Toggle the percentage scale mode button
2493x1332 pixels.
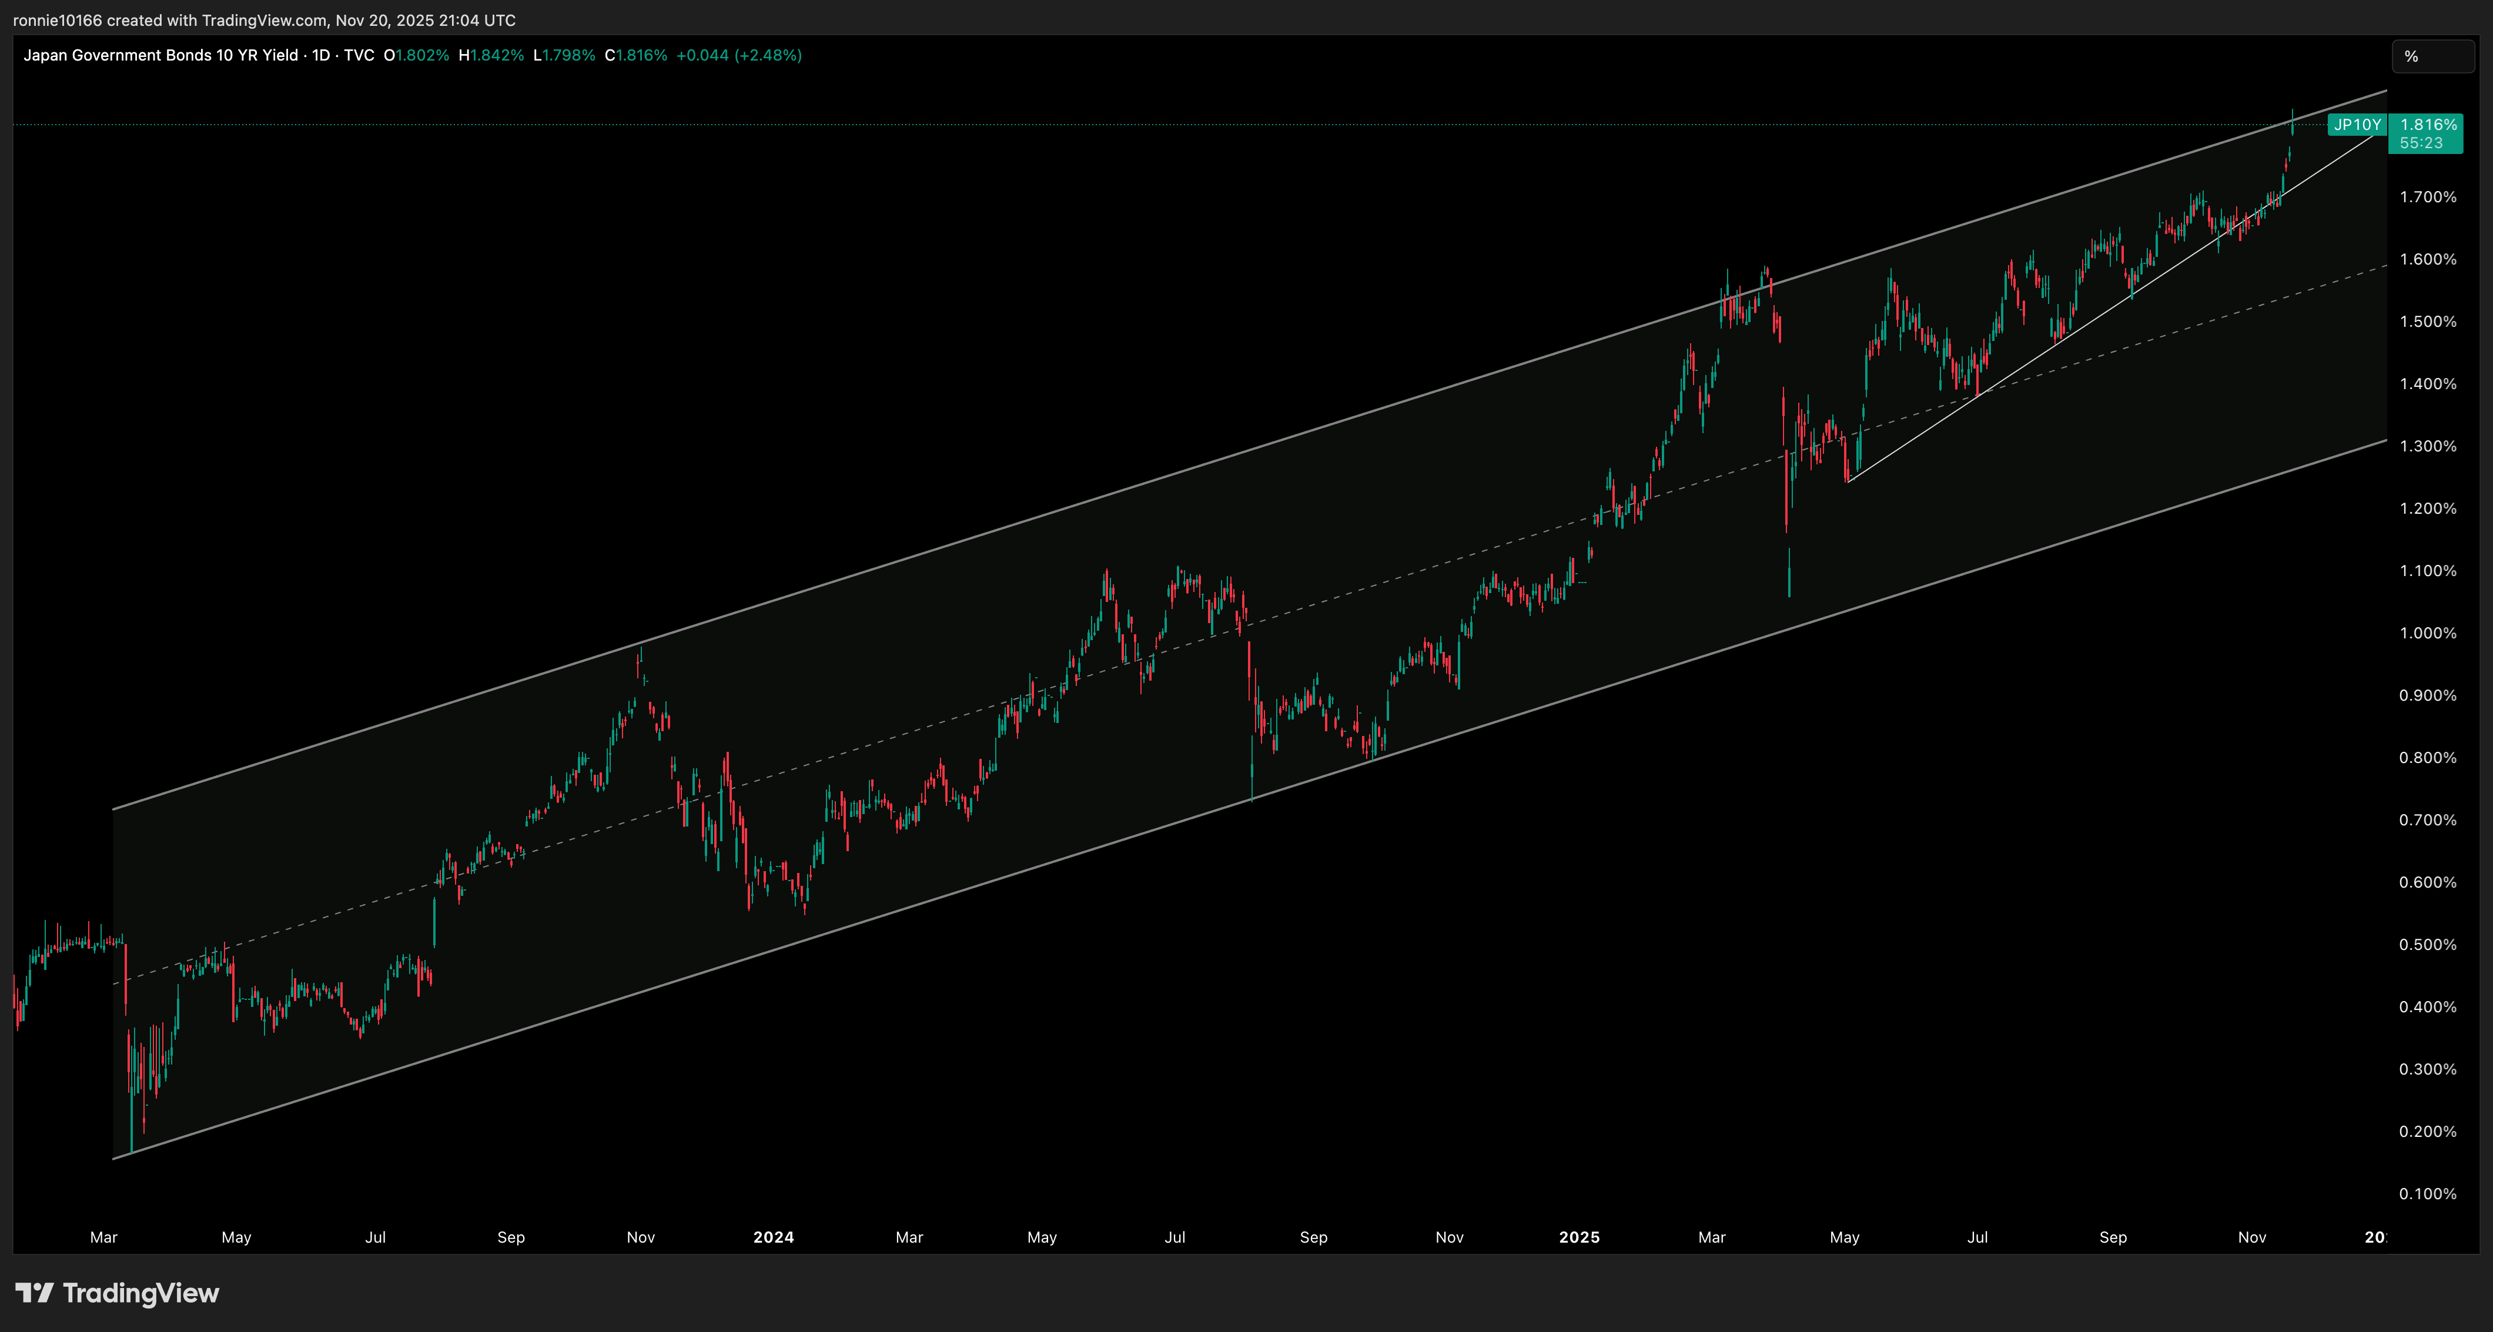(x=2432, y=55)
